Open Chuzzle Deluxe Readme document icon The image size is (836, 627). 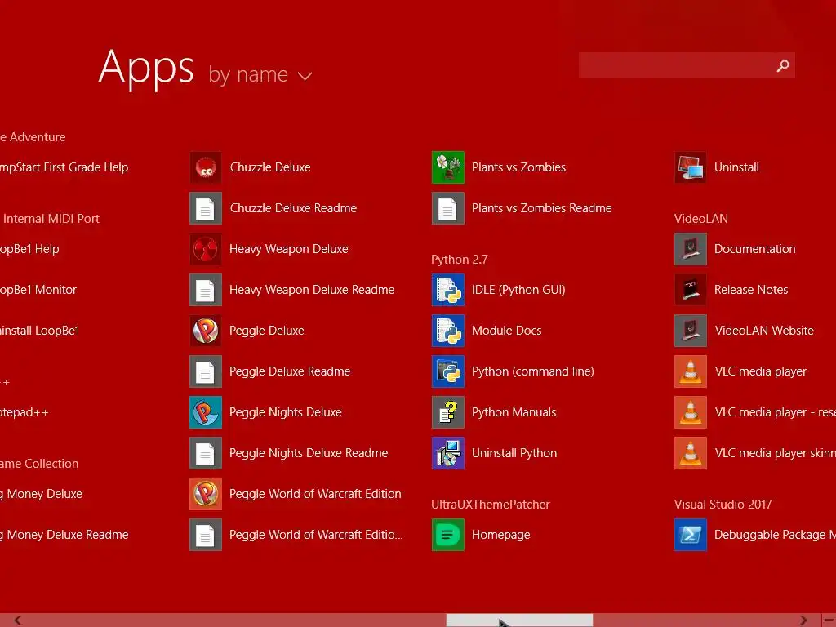pos(205,208)
